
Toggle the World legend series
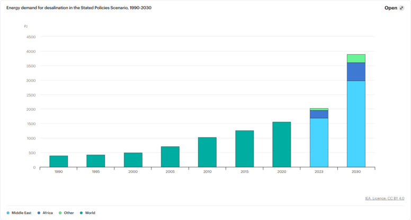(90, 213)
